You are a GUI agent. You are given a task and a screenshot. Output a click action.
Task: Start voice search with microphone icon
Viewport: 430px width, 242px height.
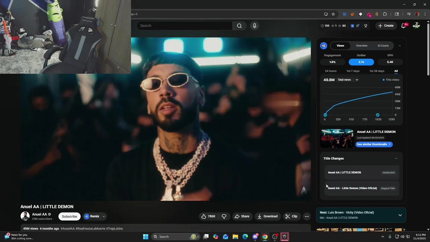(255, 26)
